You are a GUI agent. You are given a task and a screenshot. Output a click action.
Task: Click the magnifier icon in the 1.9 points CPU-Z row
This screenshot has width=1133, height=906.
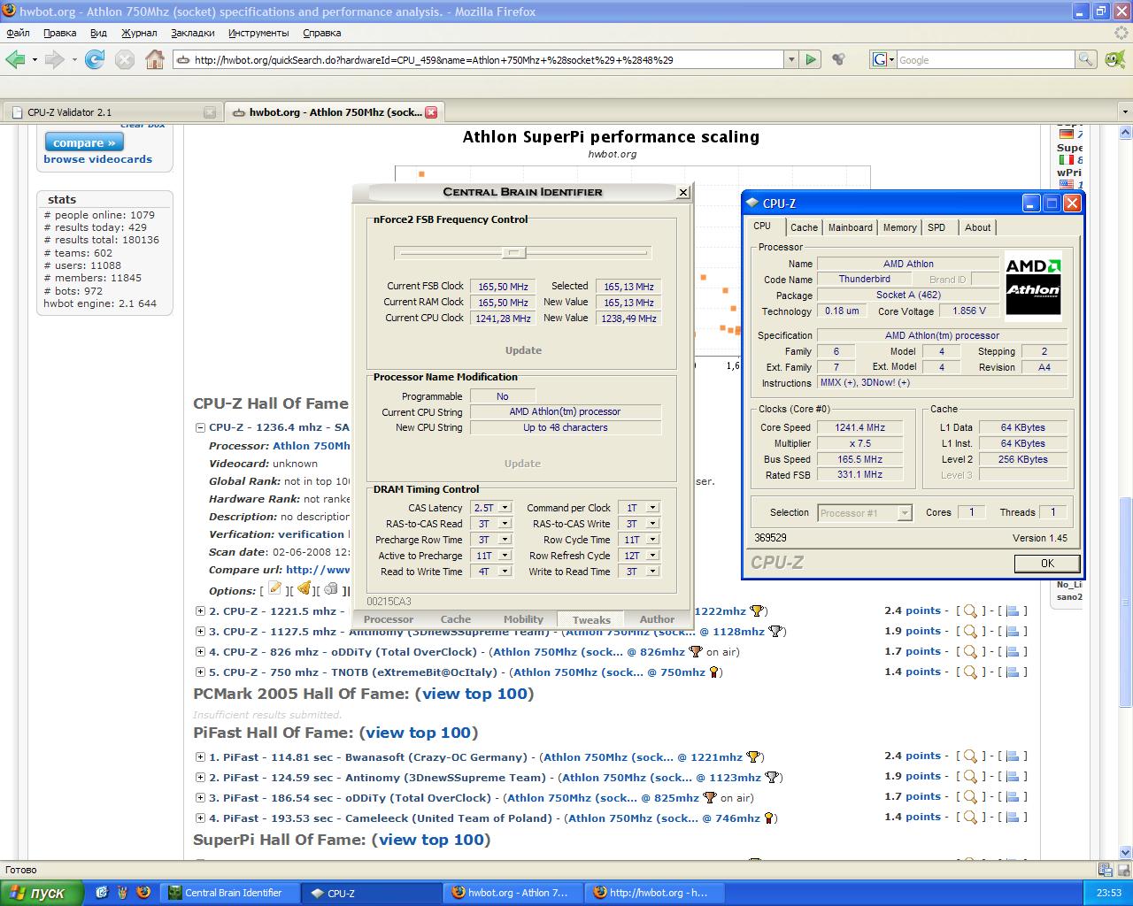coord(970,631)
